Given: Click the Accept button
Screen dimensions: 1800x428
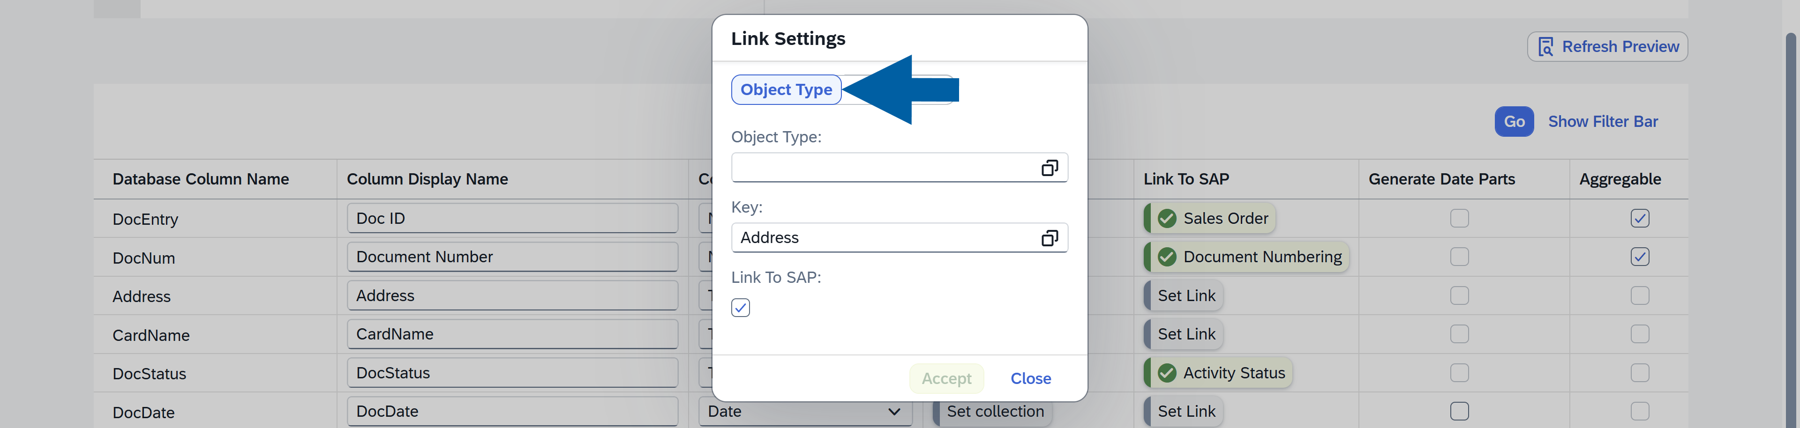Looking at the screenshot, I should click(945, 378).
